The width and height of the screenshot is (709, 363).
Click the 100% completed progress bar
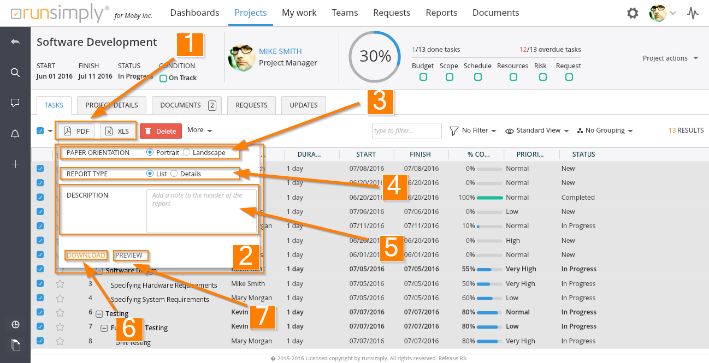pos(489,198)
